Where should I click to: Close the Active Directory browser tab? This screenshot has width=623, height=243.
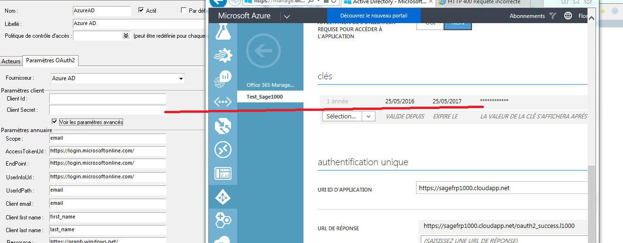(x=430, y=2)
